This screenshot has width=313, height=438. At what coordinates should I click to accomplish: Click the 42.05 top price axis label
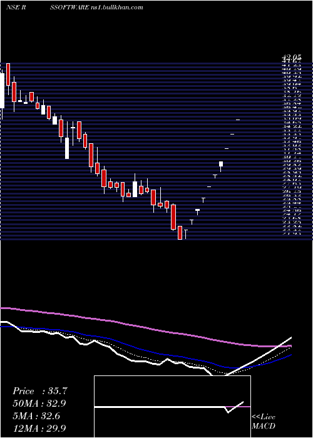point(292,58)
